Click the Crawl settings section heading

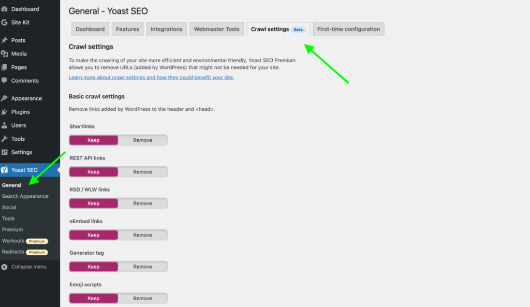pos(91,47)
